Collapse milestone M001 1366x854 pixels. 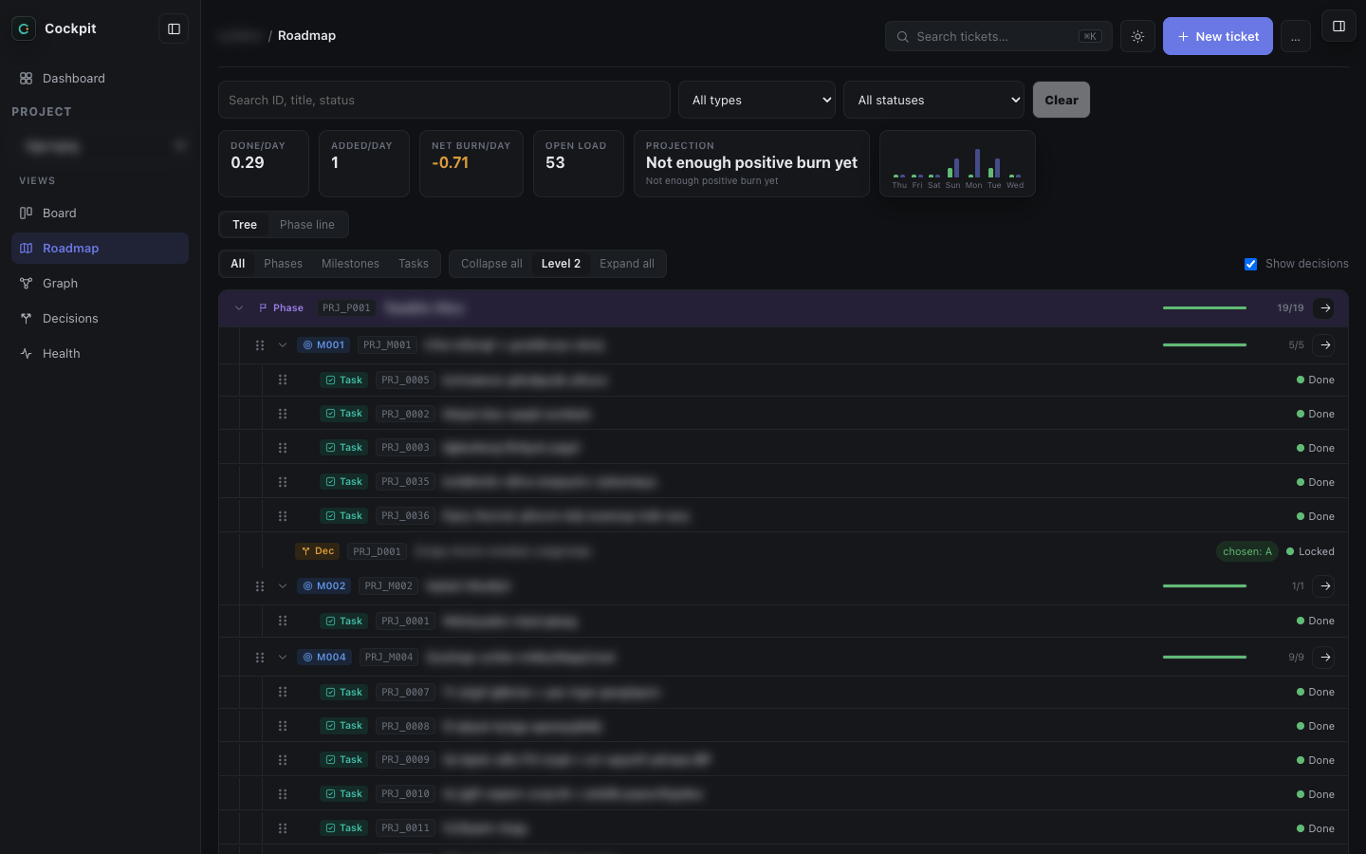tap(283, 344)
